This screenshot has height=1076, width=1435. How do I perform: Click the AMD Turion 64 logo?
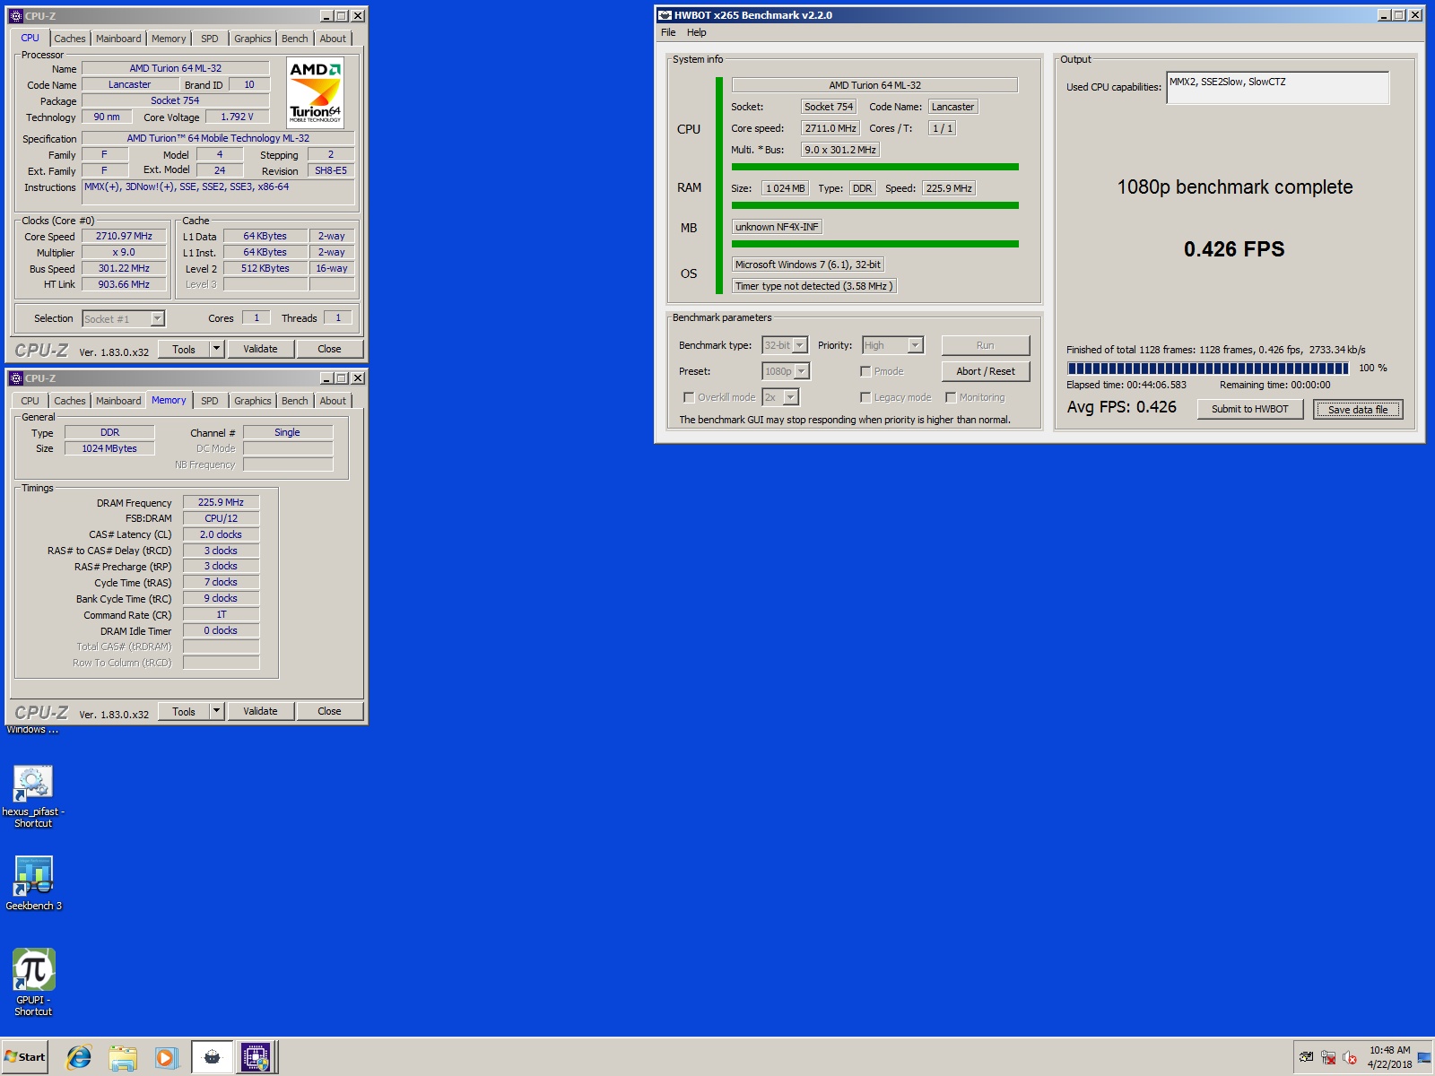[315, 92]
